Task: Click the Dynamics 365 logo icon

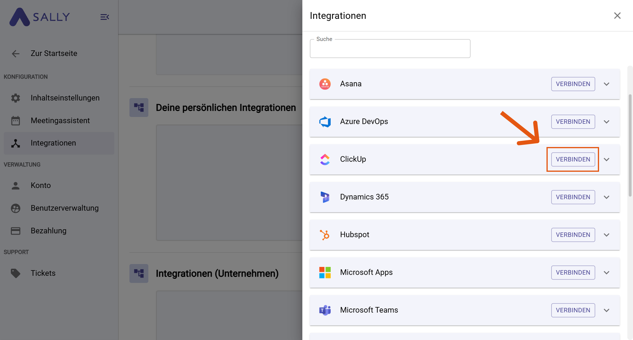Action: (325, 197)
